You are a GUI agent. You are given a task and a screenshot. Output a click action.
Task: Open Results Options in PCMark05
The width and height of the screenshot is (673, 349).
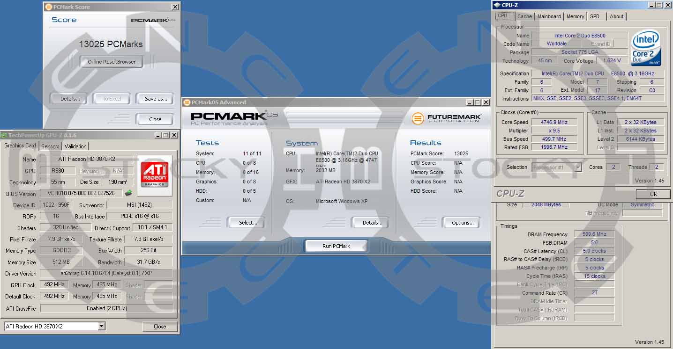[462, 223]
